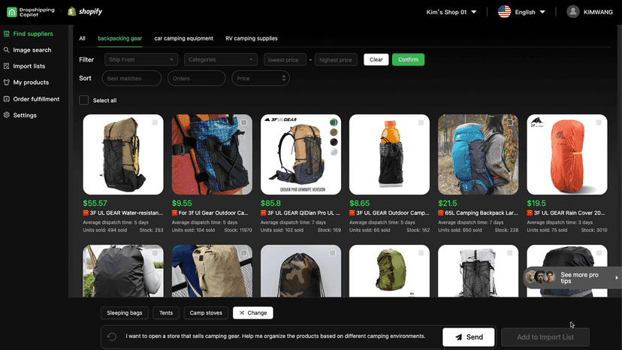The width and height of the screenshot is (622, 350).
Task: Click the AliExpress badge beside 3F UL GEAR QiDian Pro
Action: pyautogui.click(x=264, y=213)
